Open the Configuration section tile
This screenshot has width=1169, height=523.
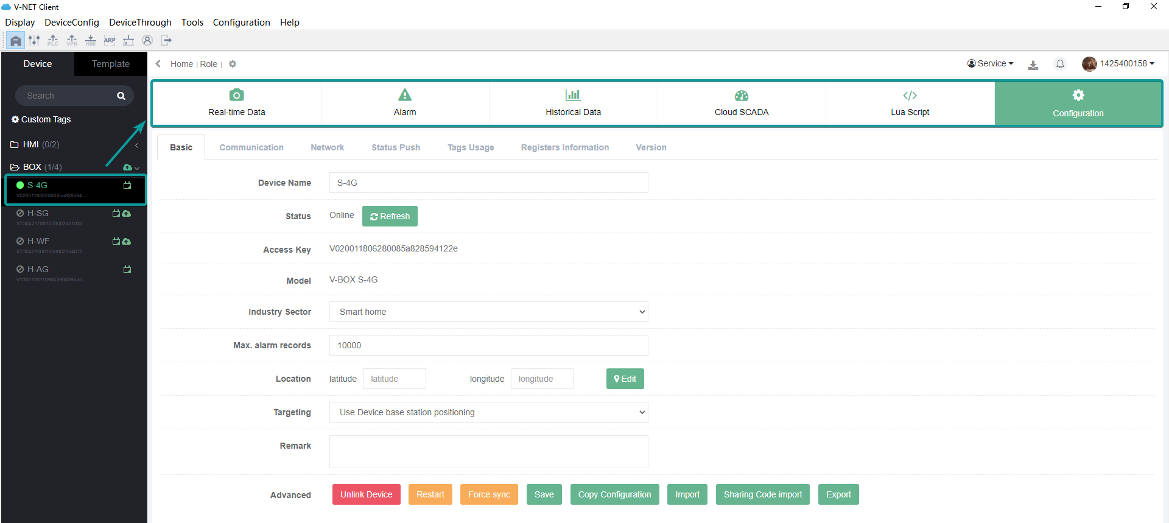(1078, 104)
